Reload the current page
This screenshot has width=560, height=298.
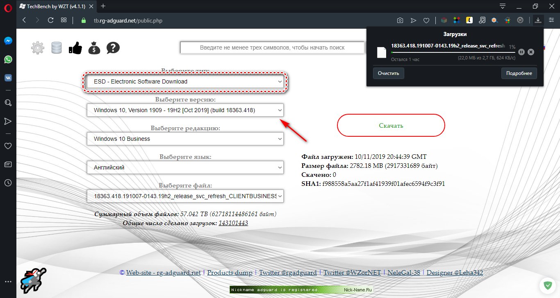tap(51, 20)
